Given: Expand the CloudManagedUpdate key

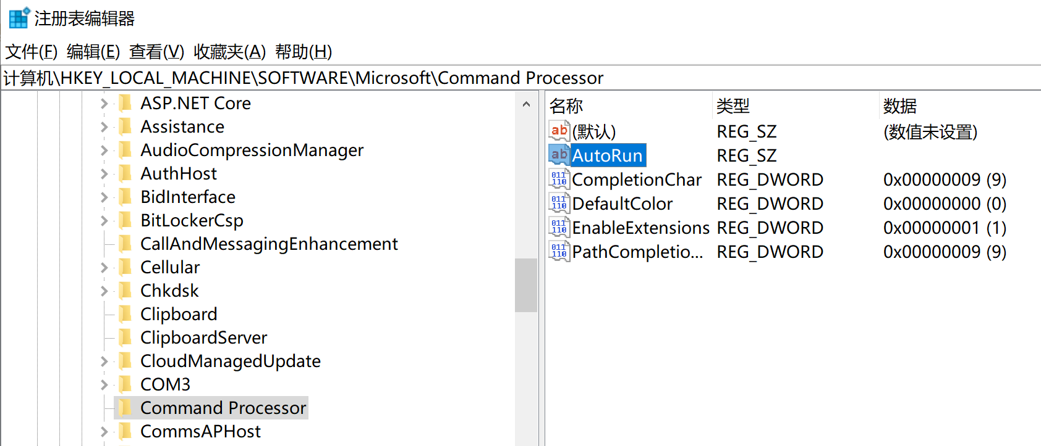Looking at the screenshot, I should [x=104, y=361].
